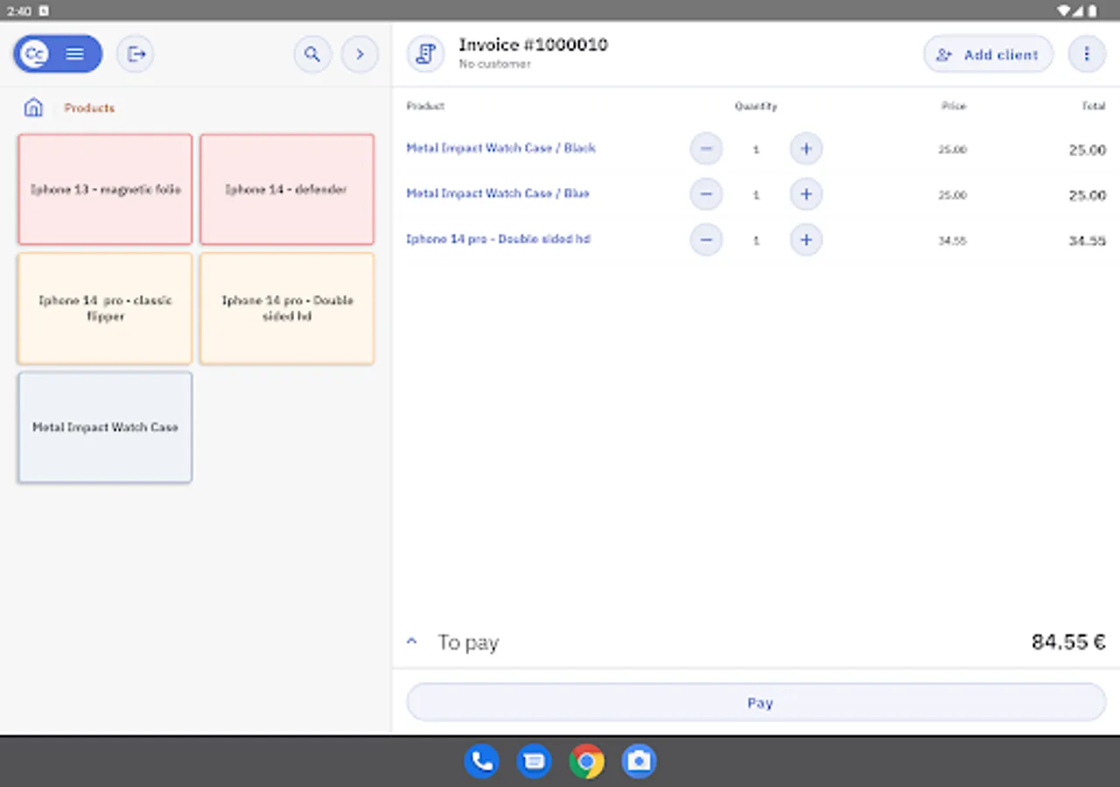
Task: Tap the logout exit icon
Action: pyautogui.click(x=136, y=54)
